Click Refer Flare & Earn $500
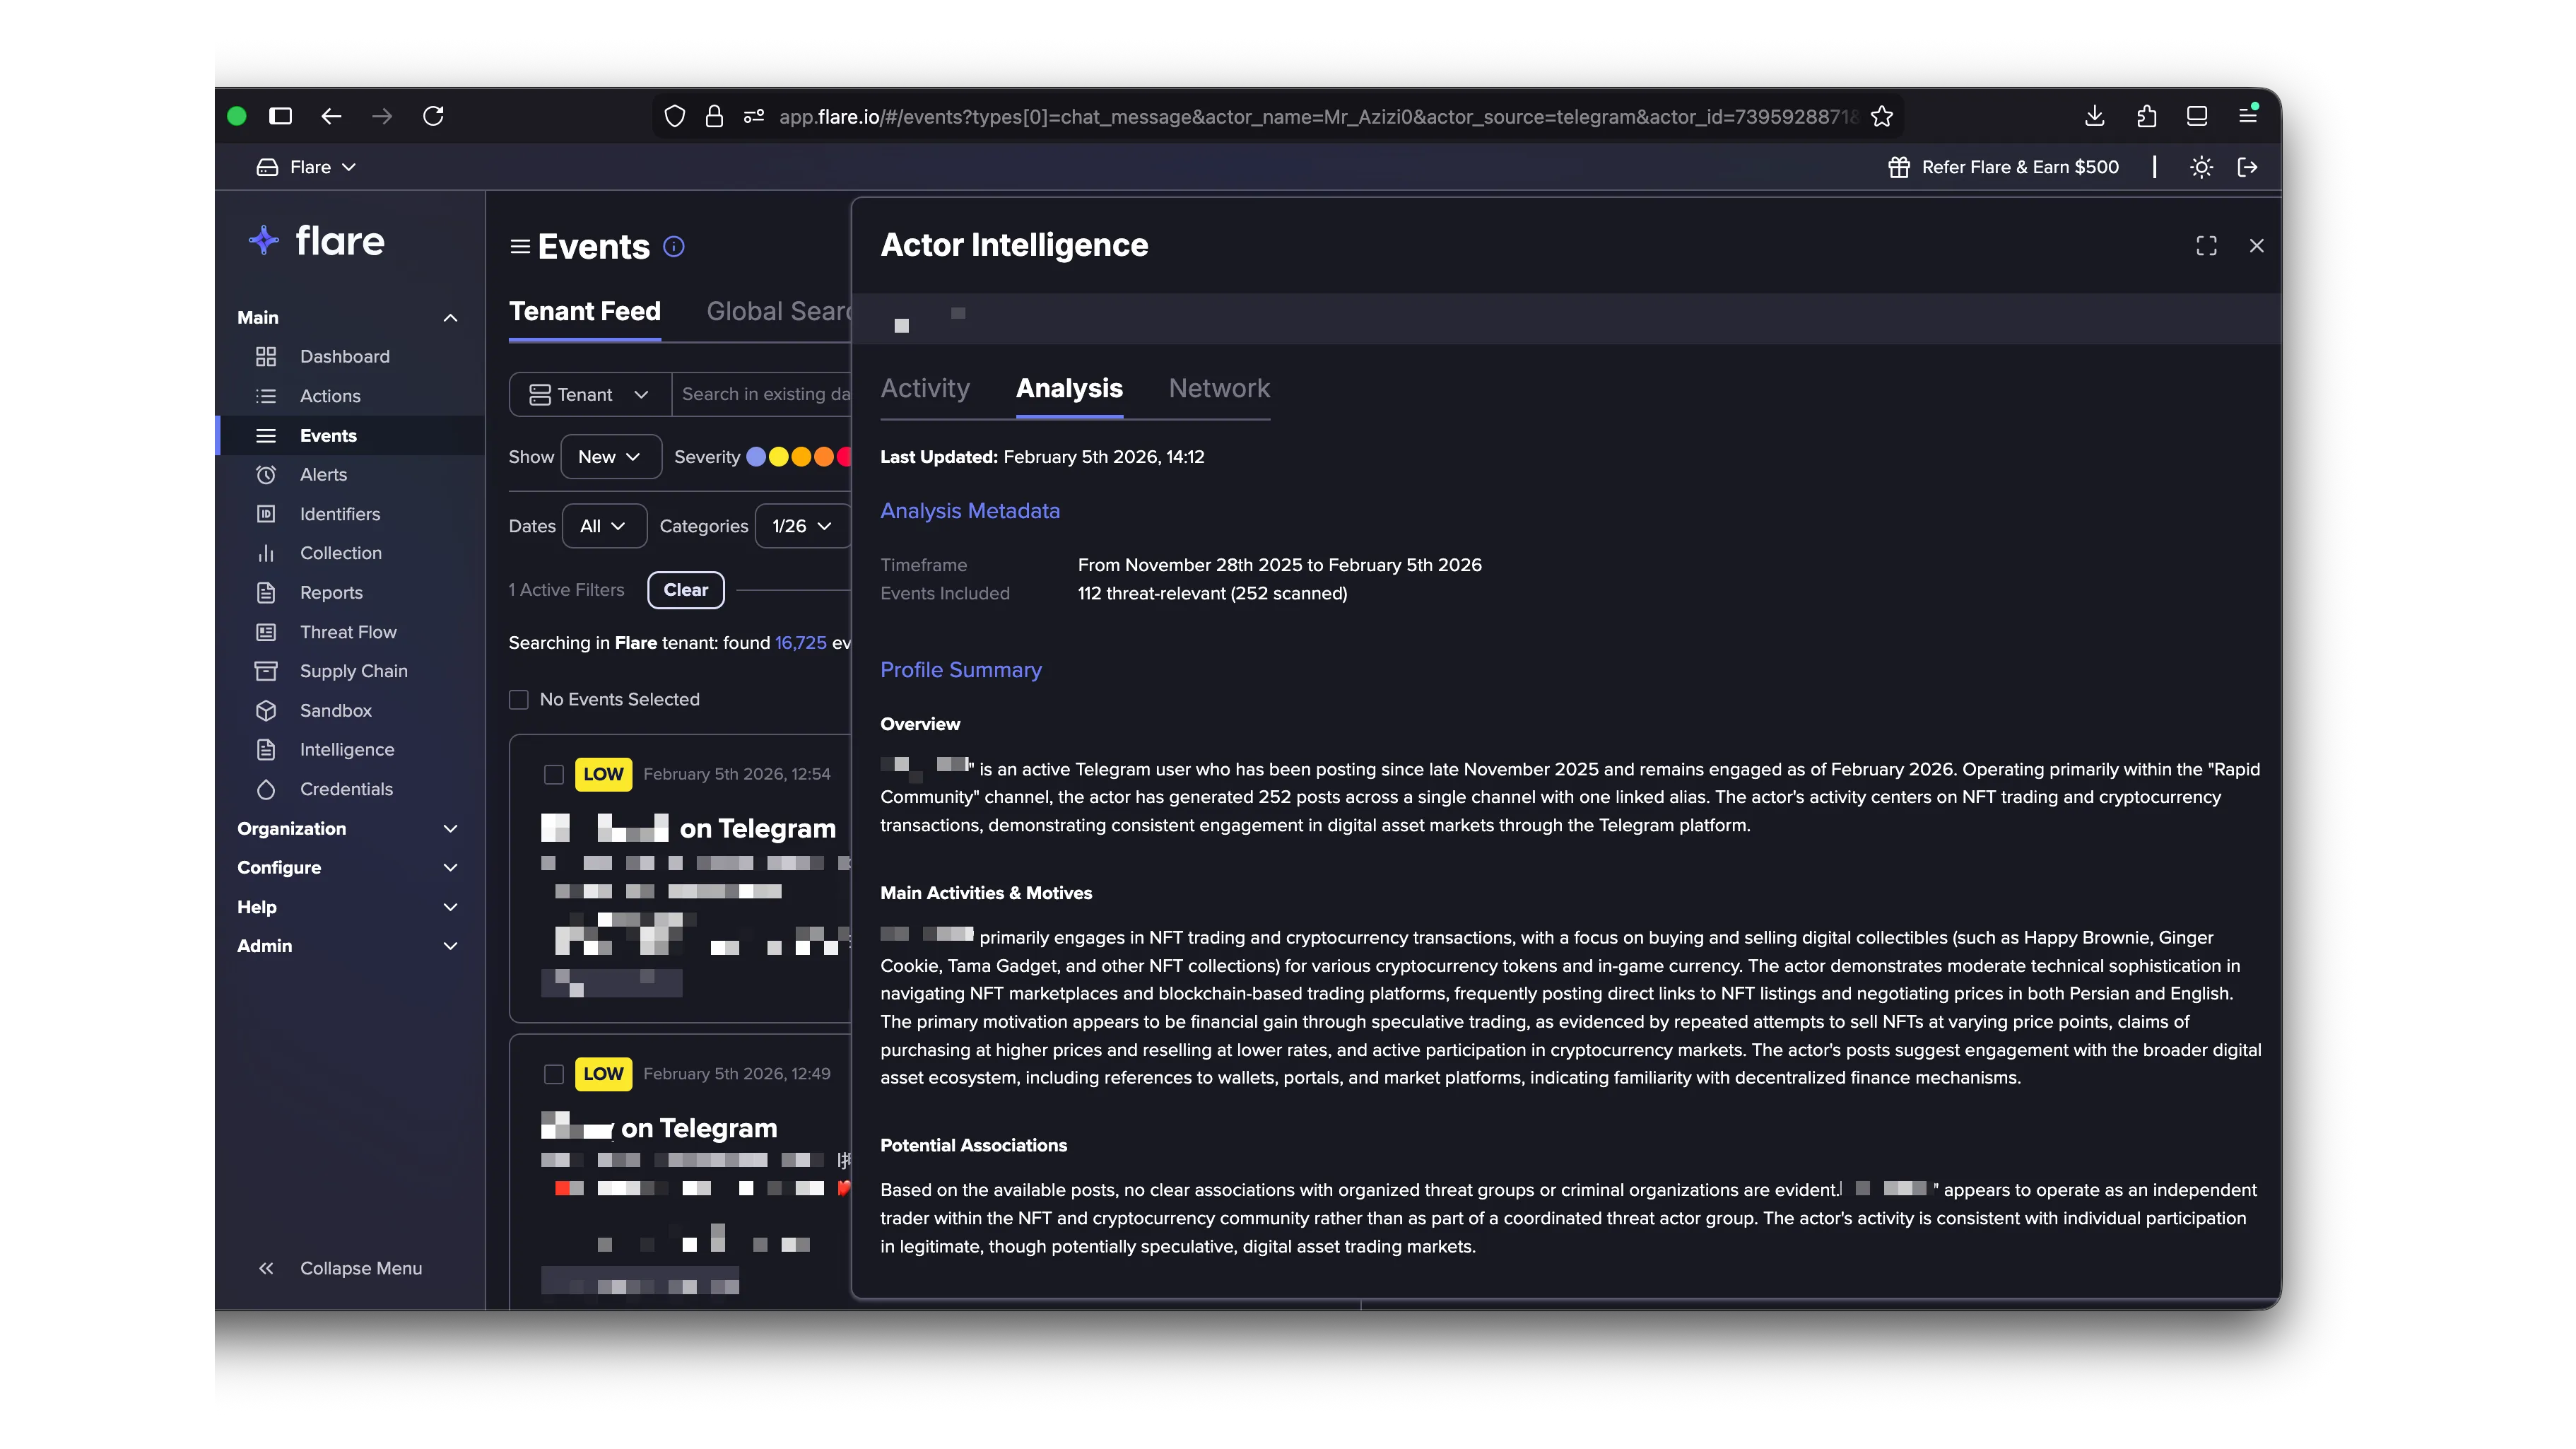 pos(2003,167)
